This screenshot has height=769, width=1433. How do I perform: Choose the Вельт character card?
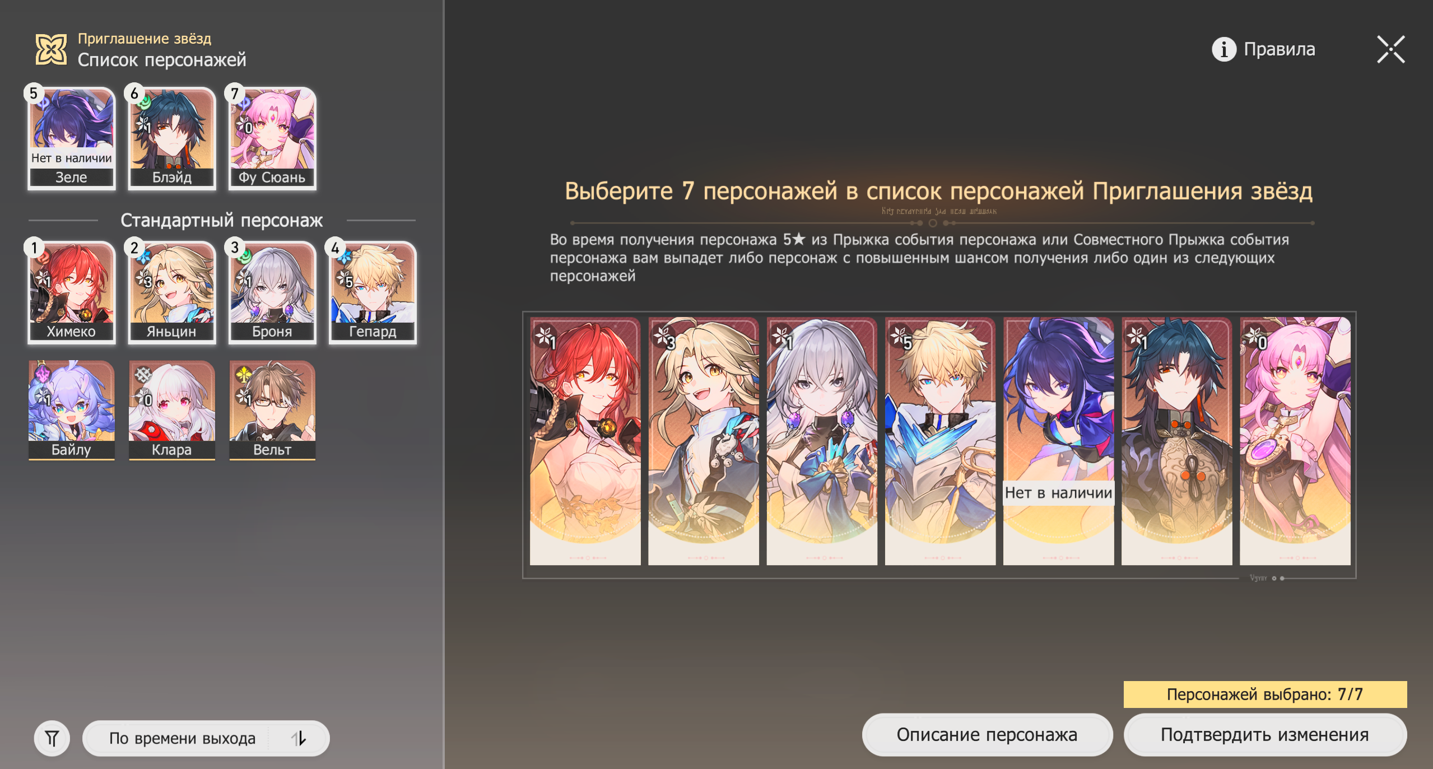[272, 410]
